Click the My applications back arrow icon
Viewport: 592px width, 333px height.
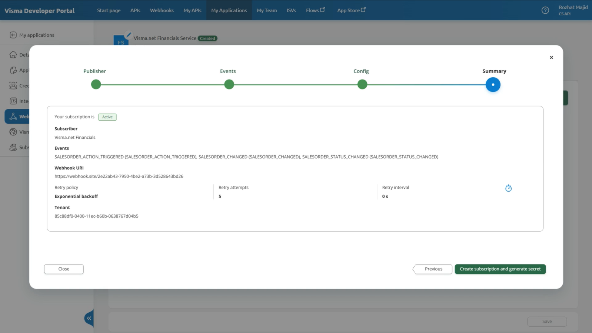[13, 35]
